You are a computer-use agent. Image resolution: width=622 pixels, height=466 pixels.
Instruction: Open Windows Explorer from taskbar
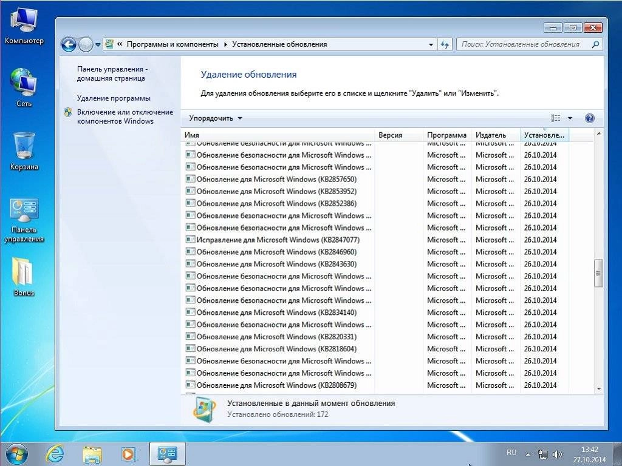pos(92,454)
